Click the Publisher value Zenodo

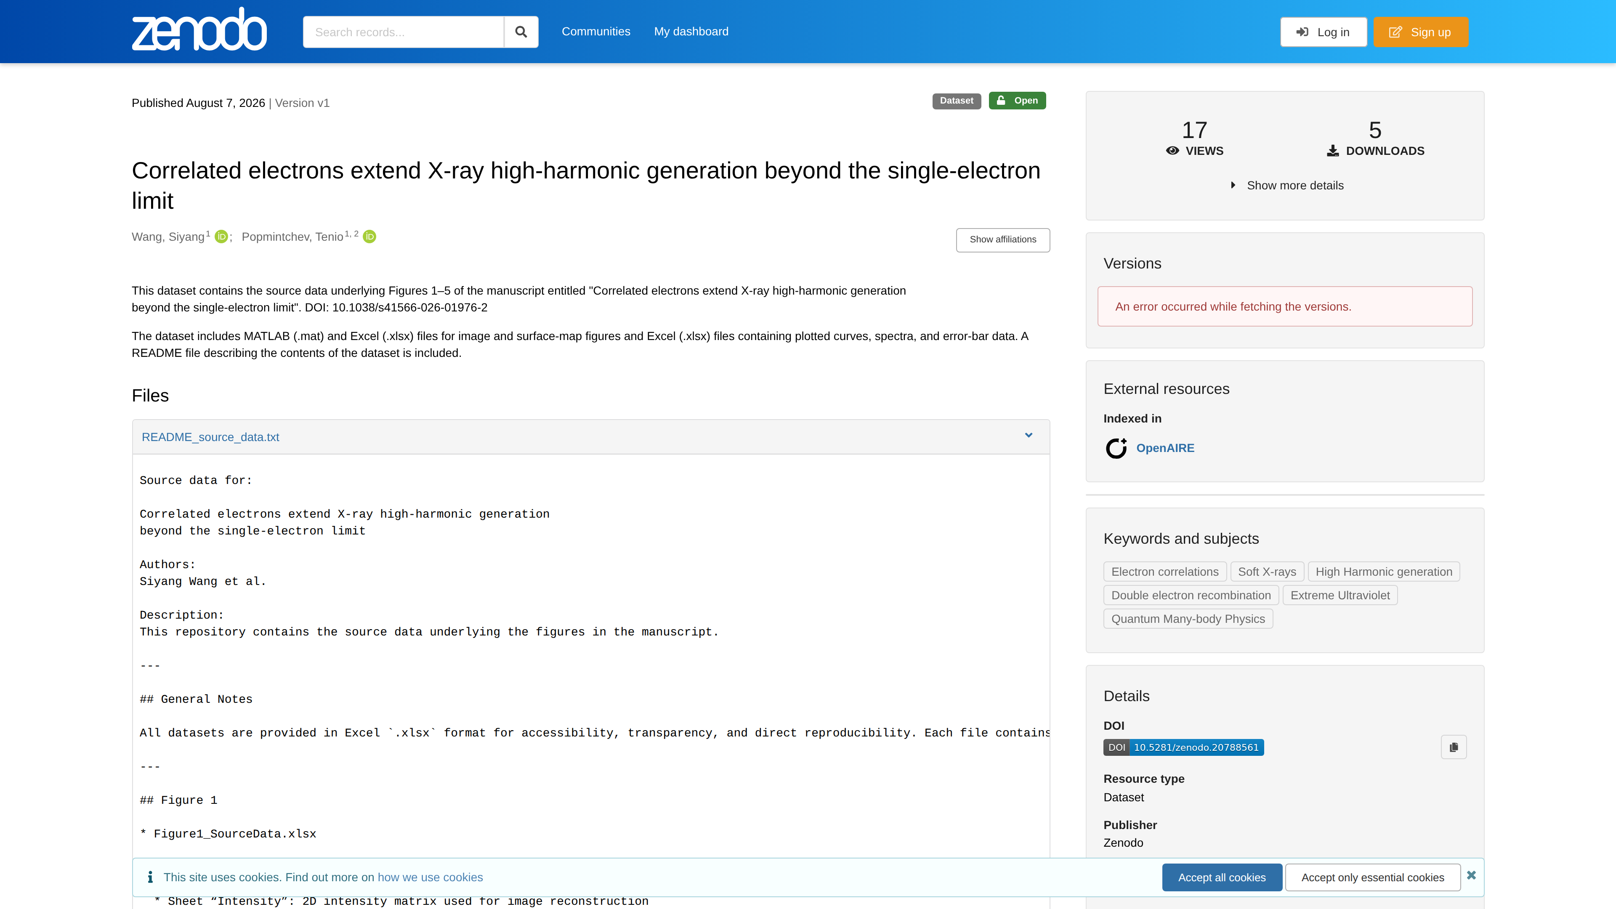(x=1123, y=843)
